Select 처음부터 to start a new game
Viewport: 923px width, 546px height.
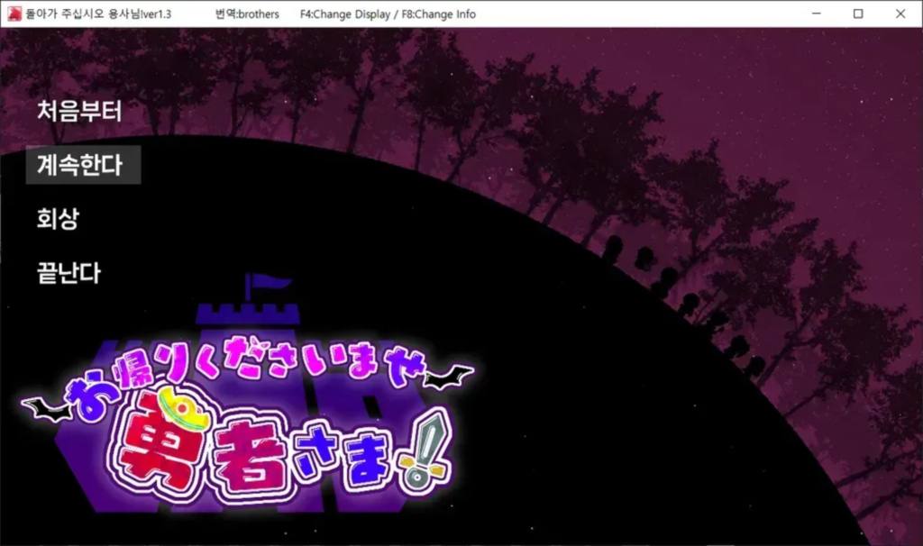pos(79,111)
